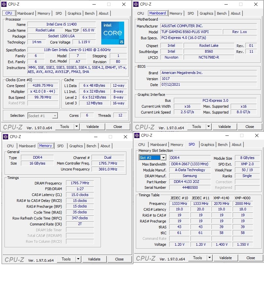
Task: Click Validate in the Memory Slot Selection window
Action: coord(225,258)
